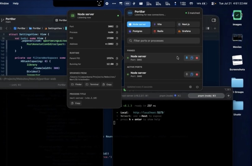The width and height of the screenshot is (252, 166).
Task: Go back in Xcode navigation
Action: coord(7,28)
